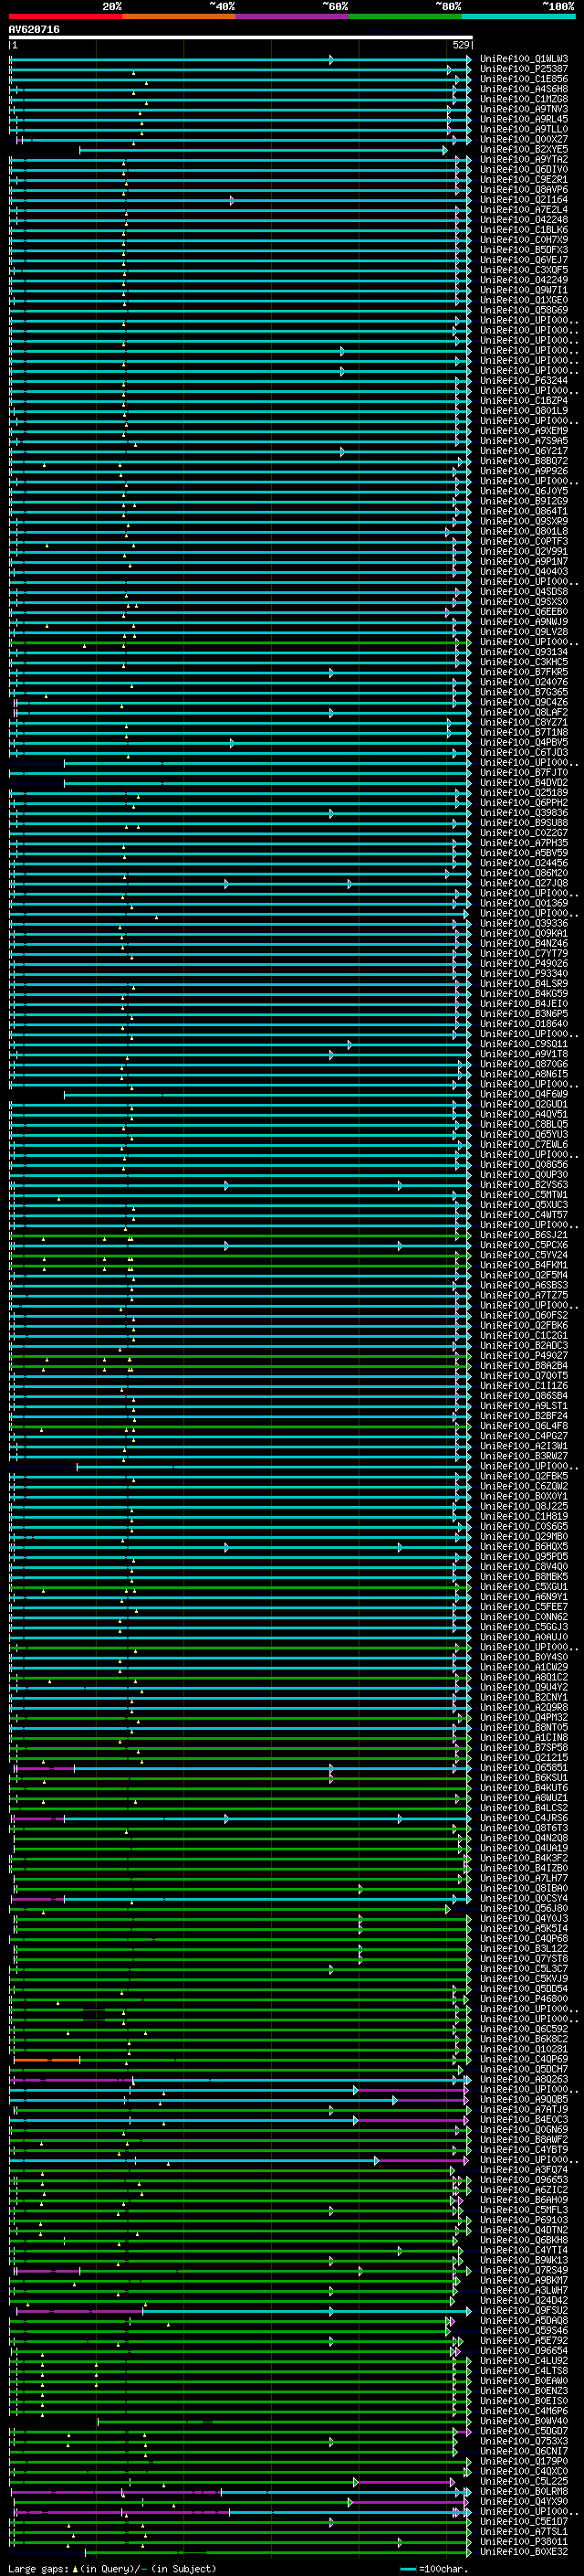584x2576 pixels.
Task: Click label UniRef100_P38011
Action: 524,2541
